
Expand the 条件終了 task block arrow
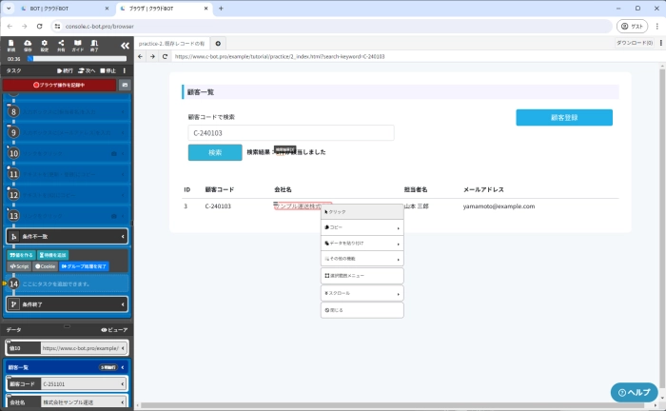pos(123,304)
